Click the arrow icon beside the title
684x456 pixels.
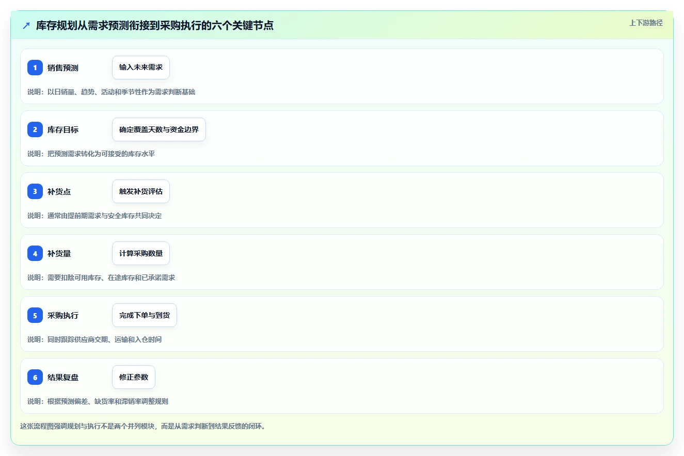(26, 25)
